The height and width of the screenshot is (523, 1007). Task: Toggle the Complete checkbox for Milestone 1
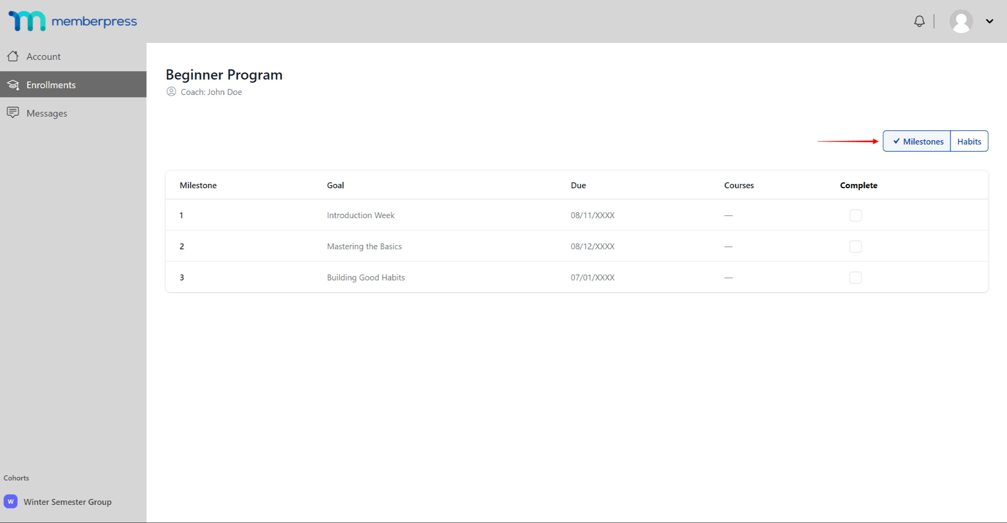[x=856, y=215]
